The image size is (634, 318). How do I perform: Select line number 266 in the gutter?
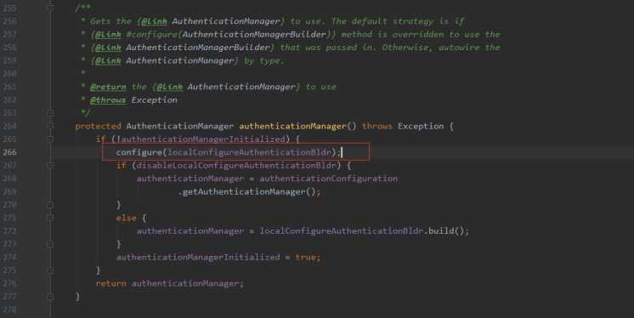(x=9, y=152)
